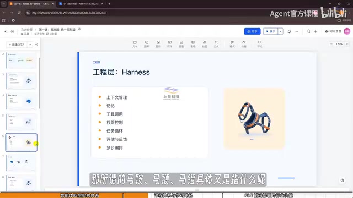Open the 120% zoom level menu
The height and width of the screenshot is (198, 353).
click(x=339, y=44)
